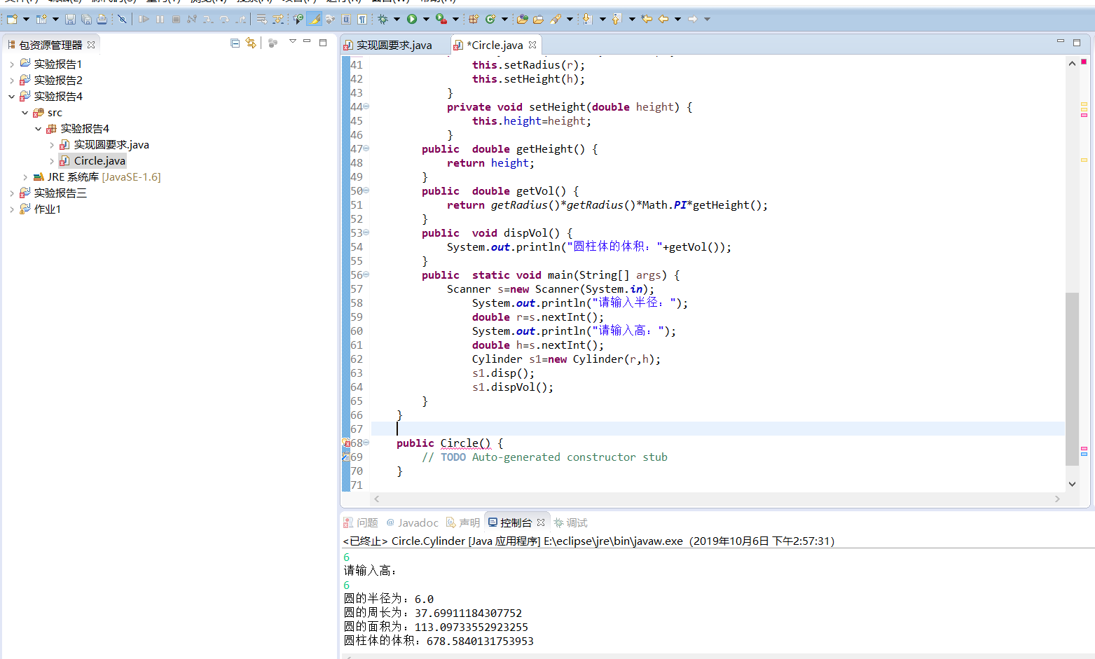
Task: Click the Skip All Breakpoints icon
Action: tap(122, 19)
